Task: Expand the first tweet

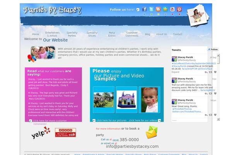Action: pos(175,72)
